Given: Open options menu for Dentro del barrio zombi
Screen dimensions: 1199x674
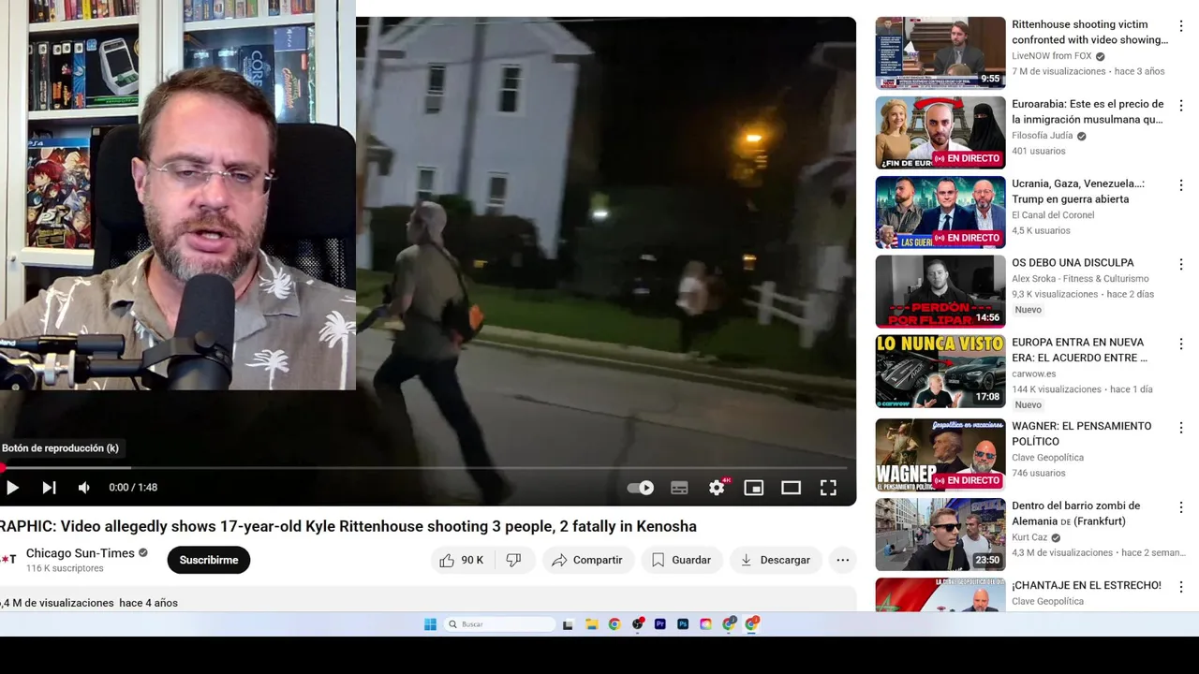Looking at the screenshot, I should (x=1181, y=507).
